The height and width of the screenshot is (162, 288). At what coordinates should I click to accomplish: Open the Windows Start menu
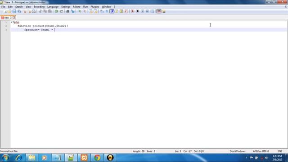5,158
